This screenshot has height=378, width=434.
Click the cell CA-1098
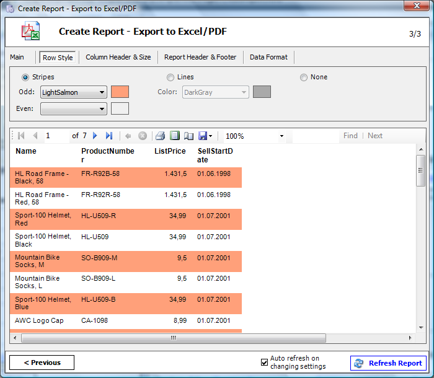click(94, 320)
